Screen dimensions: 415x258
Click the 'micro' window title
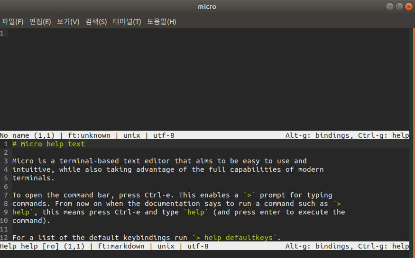[207, 7]
